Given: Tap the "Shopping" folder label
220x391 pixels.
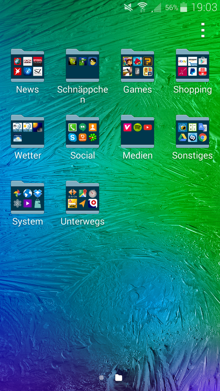Looking at the screenshot, I should click(x=192, y=90).
